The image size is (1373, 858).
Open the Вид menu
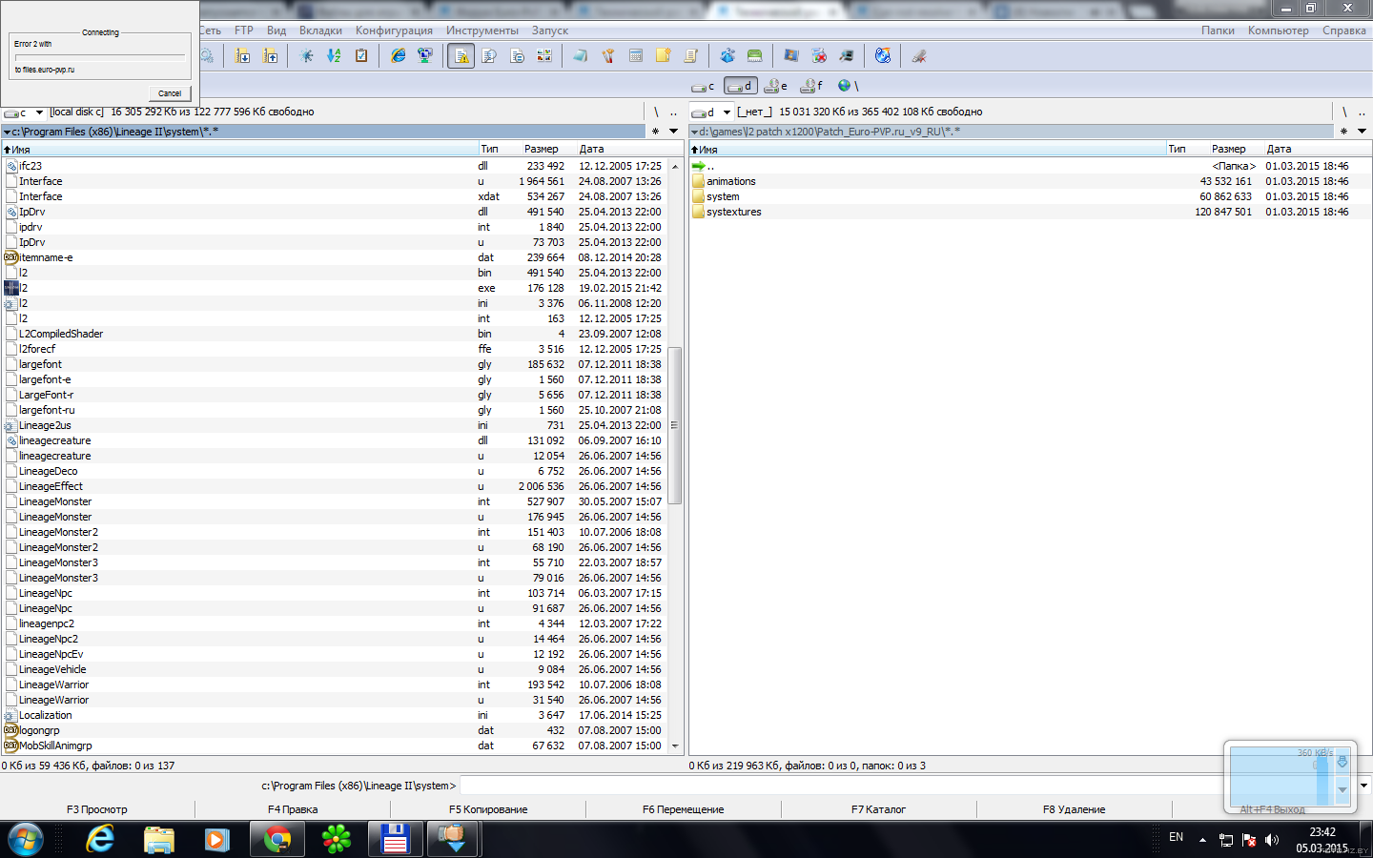[277, 31]
